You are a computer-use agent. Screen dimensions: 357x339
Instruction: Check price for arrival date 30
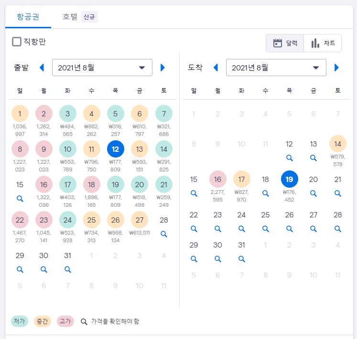coord(217,259)
